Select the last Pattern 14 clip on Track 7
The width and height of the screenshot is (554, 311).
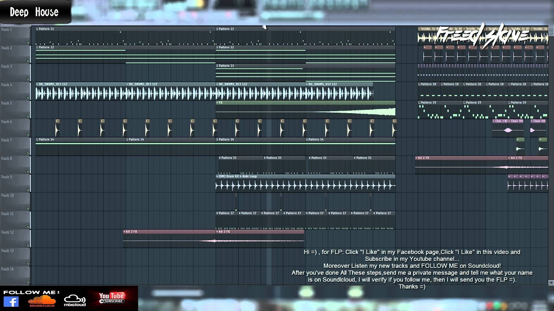[x=351, y=146]
